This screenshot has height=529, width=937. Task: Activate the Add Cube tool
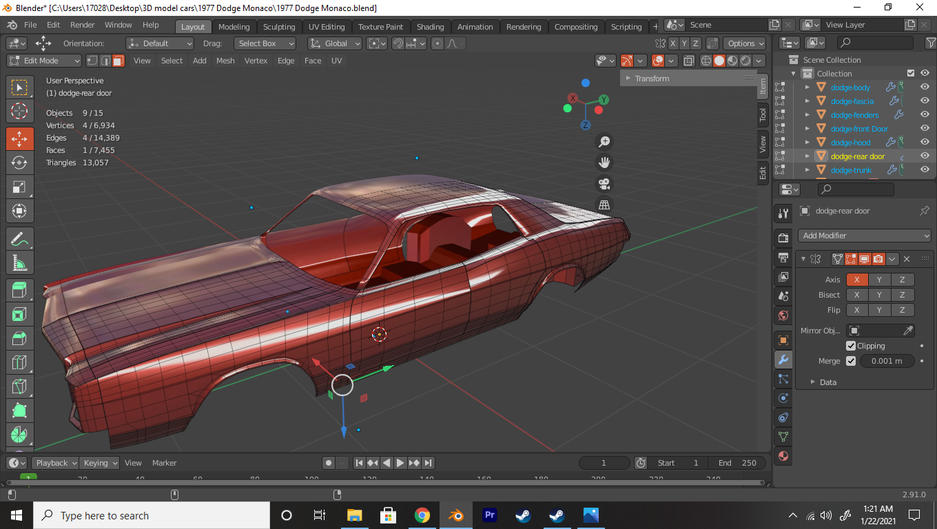pyautogui.click(x=19, y=290)
